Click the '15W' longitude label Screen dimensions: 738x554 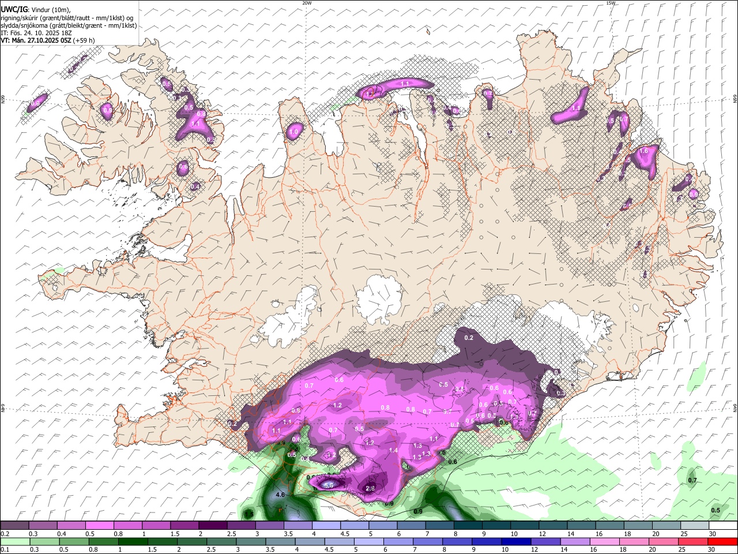click(x=611, y=3)
